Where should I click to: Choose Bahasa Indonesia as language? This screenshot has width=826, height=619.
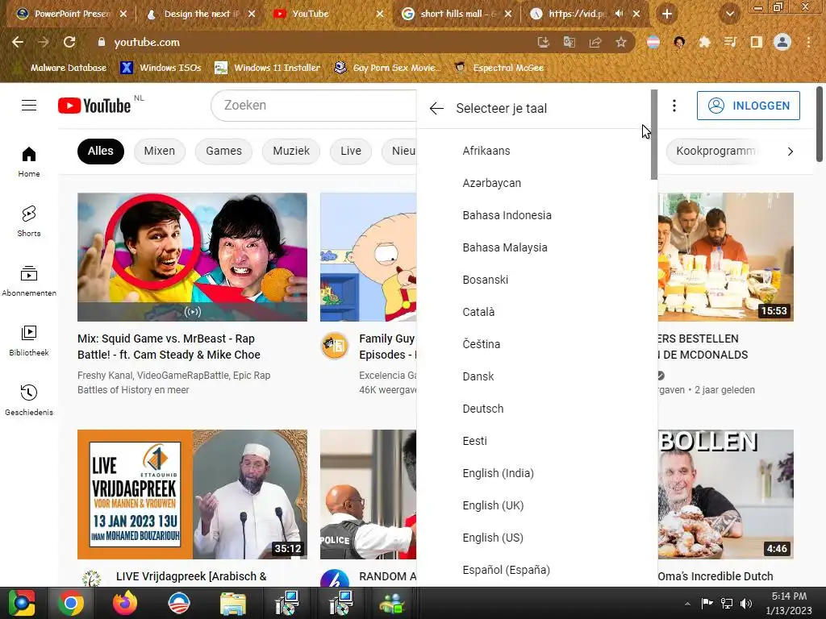pyautogui.click(x=534, y=215)
